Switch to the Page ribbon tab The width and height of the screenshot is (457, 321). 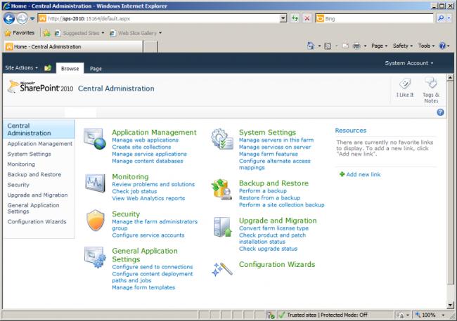[x=96, y=69]
